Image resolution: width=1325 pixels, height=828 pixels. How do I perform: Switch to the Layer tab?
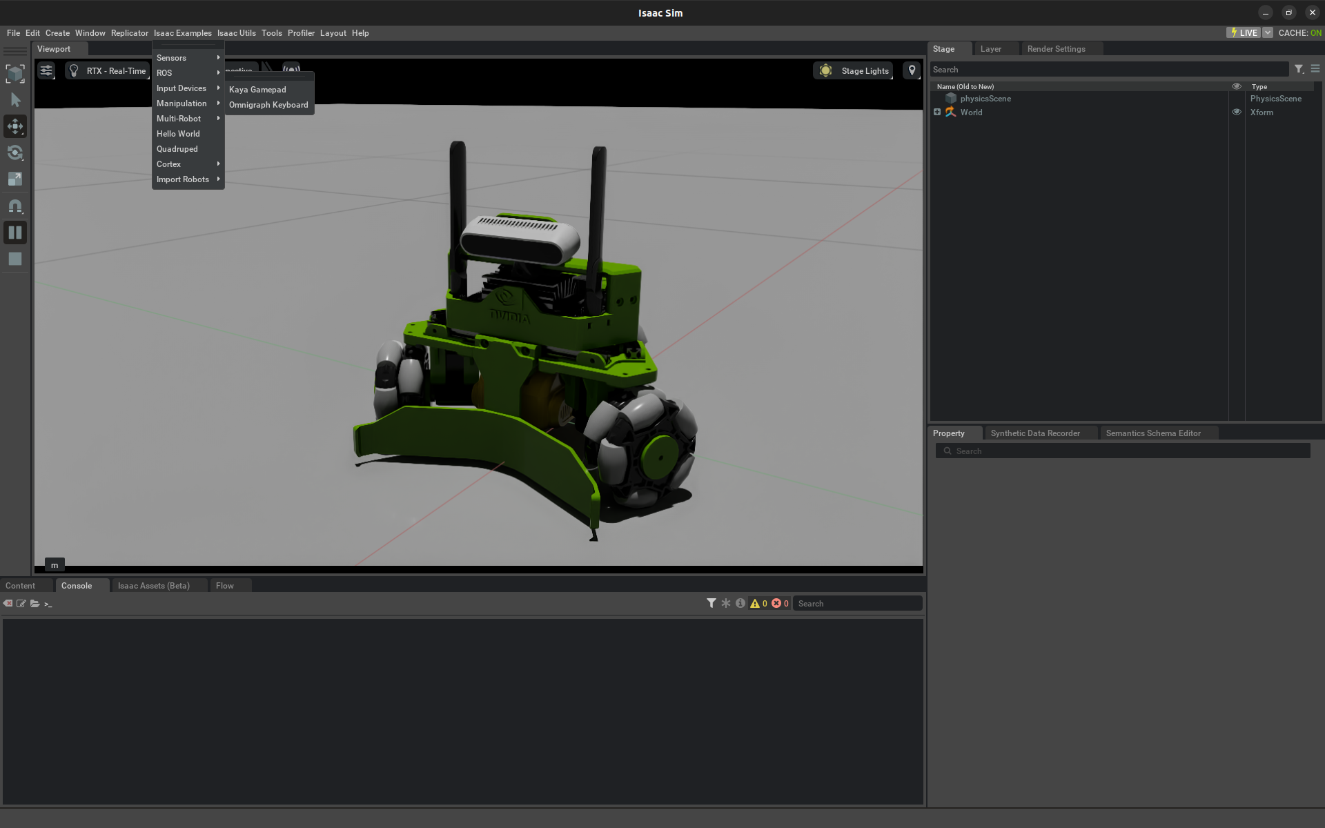[990, 49]
